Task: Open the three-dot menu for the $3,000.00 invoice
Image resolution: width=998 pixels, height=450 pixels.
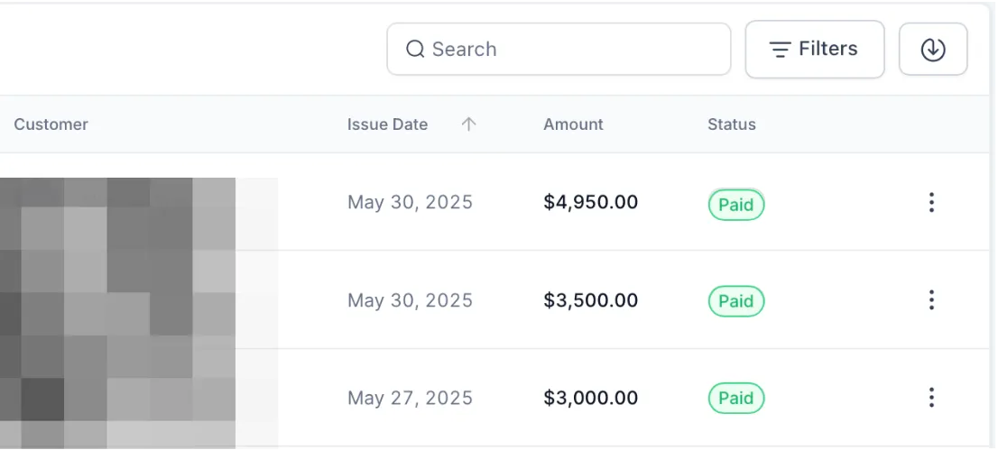Action: coord(931,398)
